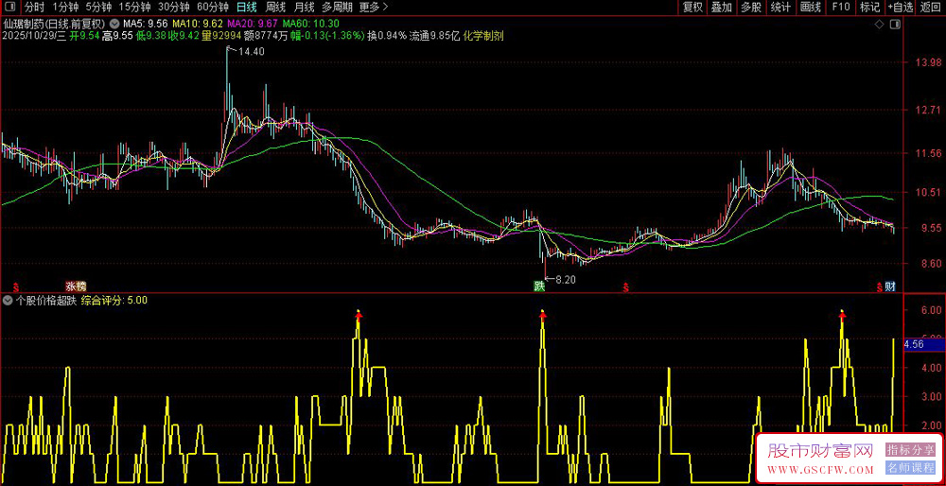Click the first red arrow signal on the indicator
Image resolution: width=946 pixels, height=486 pixels.
pos(358,313)
